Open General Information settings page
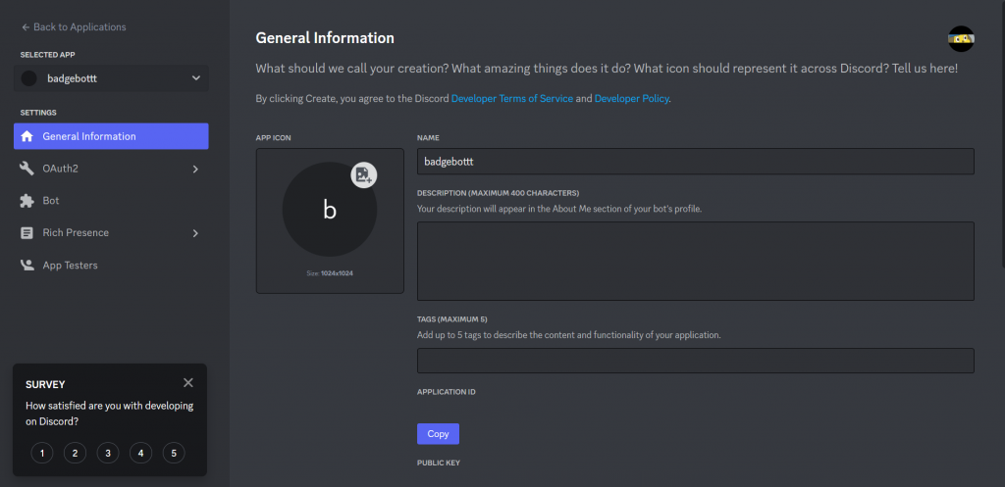Screen dimensions: 1005x487 pos(111,136)
